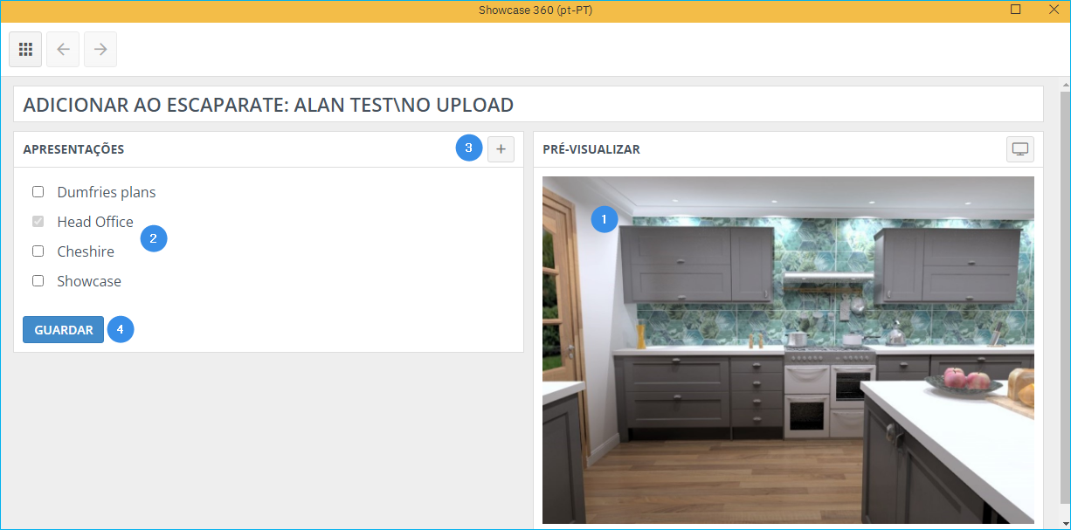Click the blue marker numbered 1
This screenshot has height=530, width=1071.
click(605, 219)
